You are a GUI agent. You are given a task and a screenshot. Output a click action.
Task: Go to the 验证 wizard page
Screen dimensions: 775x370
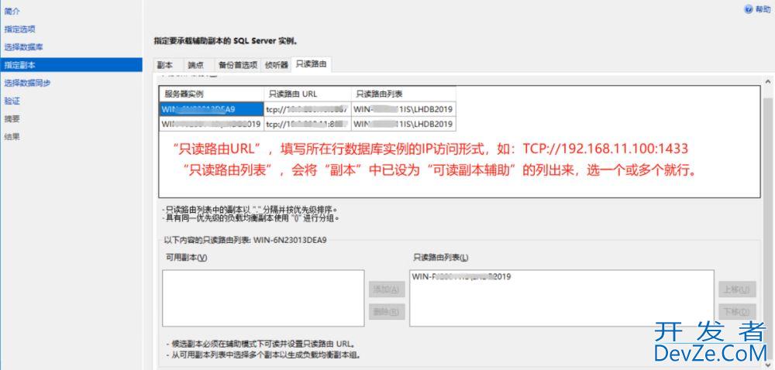click(12, 101)
